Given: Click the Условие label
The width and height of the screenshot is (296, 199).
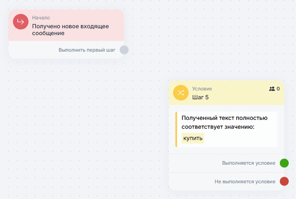Looking at the screenshot, I should (x=202, y=89).
